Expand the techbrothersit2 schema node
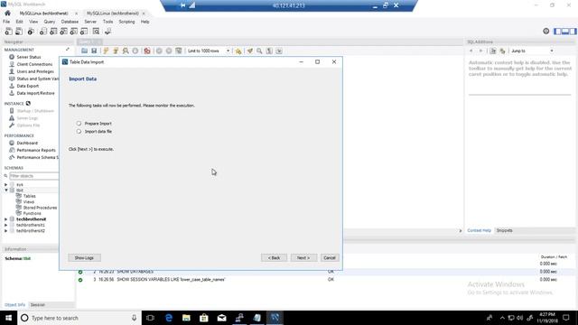Viewport: 578px width, 325px height. 6,231
